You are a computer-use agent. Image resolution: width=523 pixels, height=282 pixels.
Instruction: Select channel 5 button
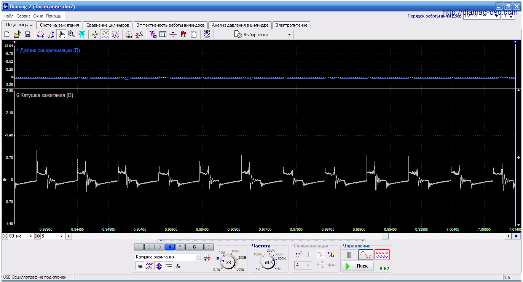(x=180, y=247)
